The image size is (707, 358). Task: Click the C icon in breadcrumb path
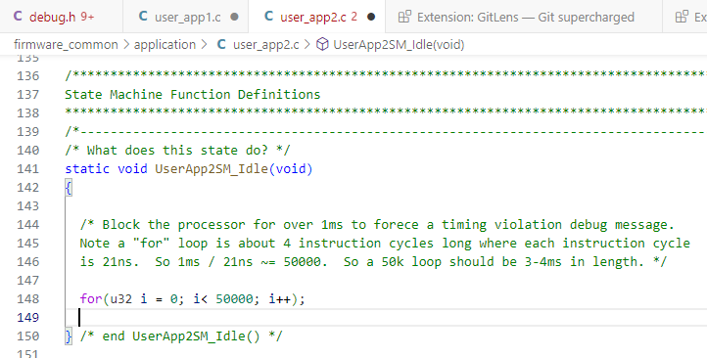coord(221,44)
